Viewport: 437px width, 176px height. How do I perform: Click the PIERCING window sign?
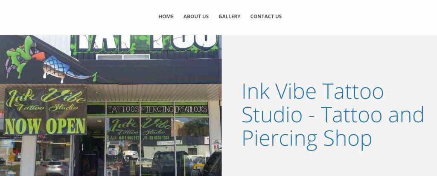click(x=157, y=110)
